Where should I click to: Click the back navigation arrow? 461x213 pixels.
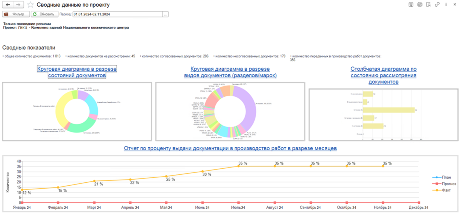coord(8,5)
